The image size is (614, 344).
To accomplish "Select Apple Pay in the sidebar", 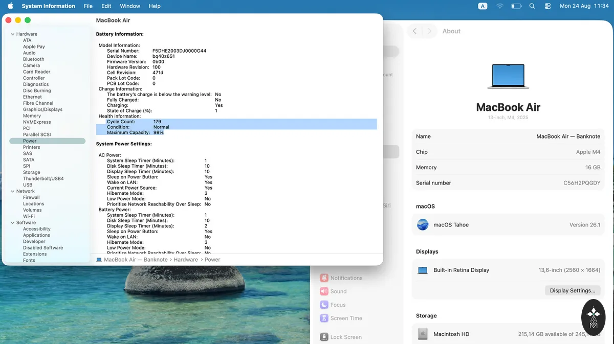I will (x=34, y=47).
